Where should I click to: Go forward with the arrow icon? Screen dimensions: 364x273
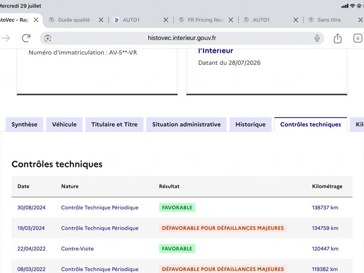pyautogui.click(x=6, y=38)
